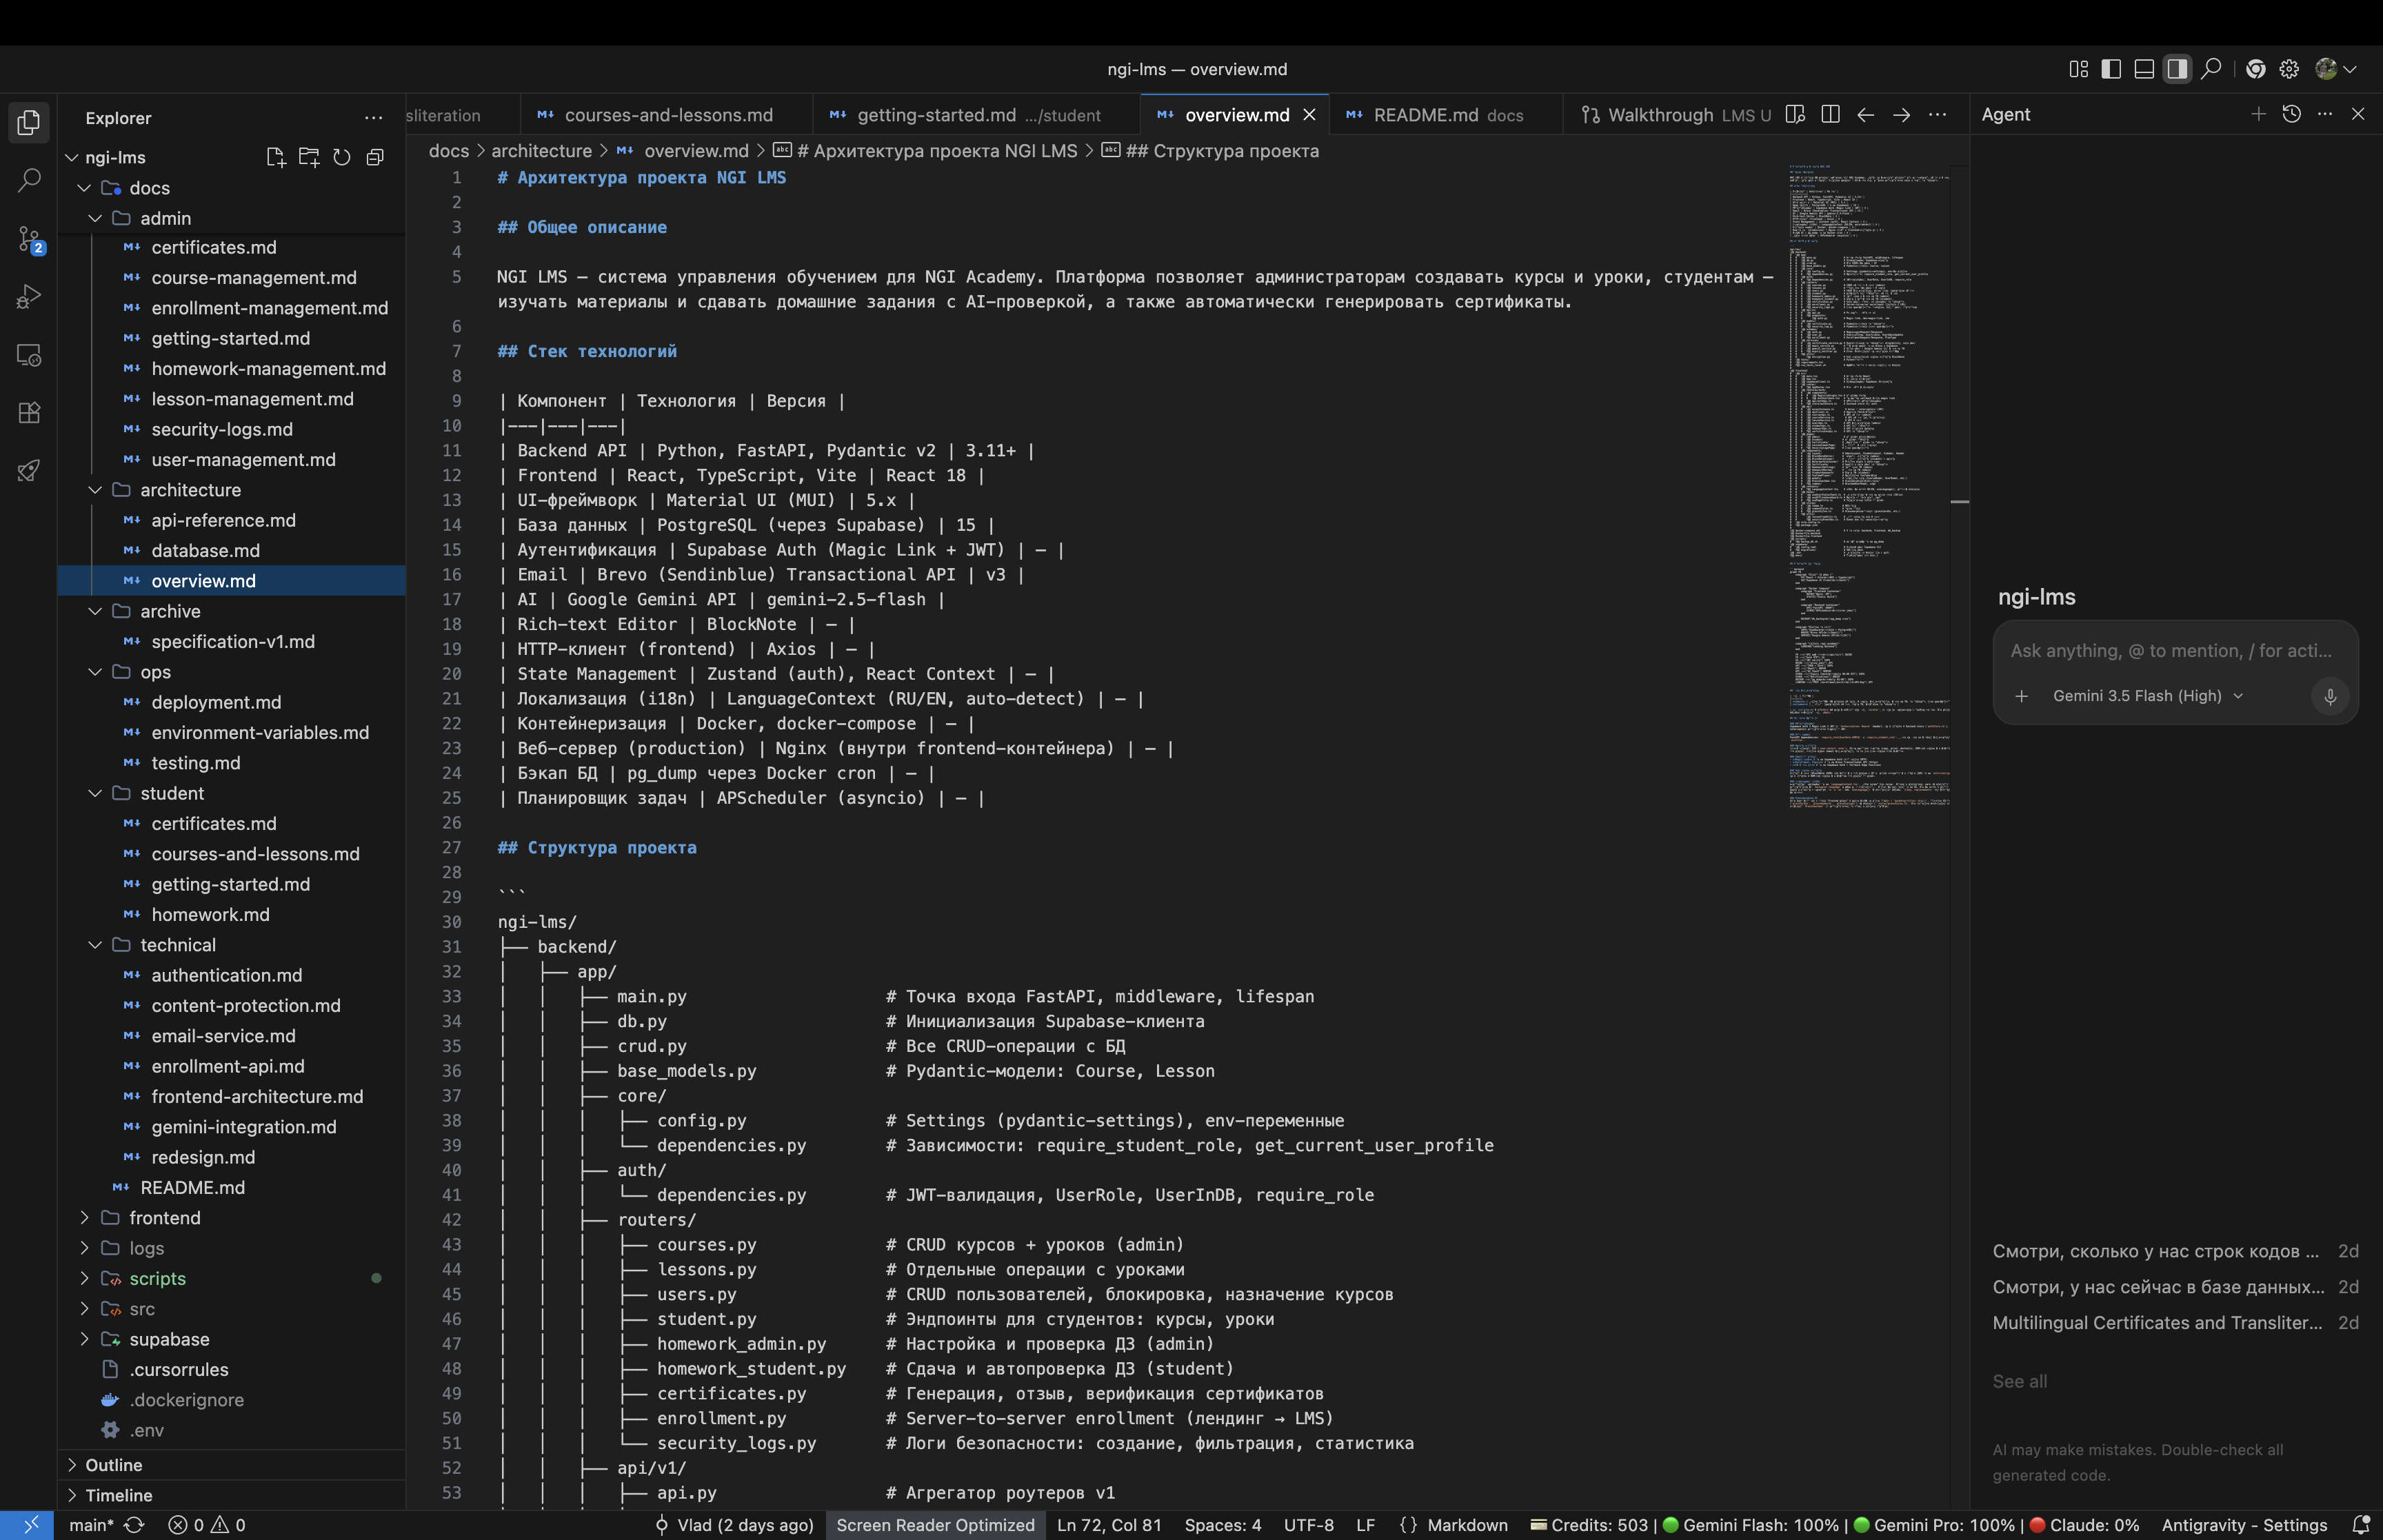This screenshot has width=2383, height=1540.
Task: Open notifications bell in status bar
Action: (x=2362, y=1525)
